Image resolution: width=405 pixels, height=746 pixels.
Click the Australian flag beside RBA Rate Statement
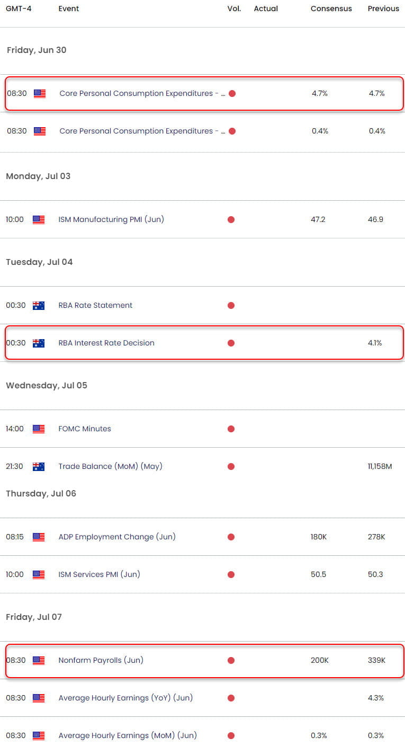click(x=39, y=305)
